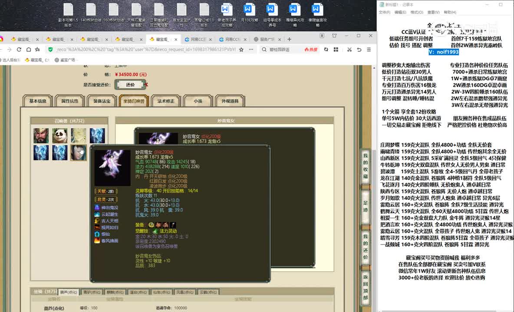Open the 秦陵幽宫攻略 WPS document
This screenshot has height=312, width=514.
317,15
